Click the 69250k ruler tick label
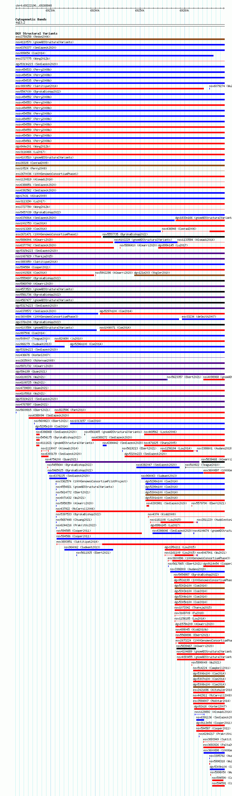Image resolution: width=232 pixels, height=796 pixels. 139,10
